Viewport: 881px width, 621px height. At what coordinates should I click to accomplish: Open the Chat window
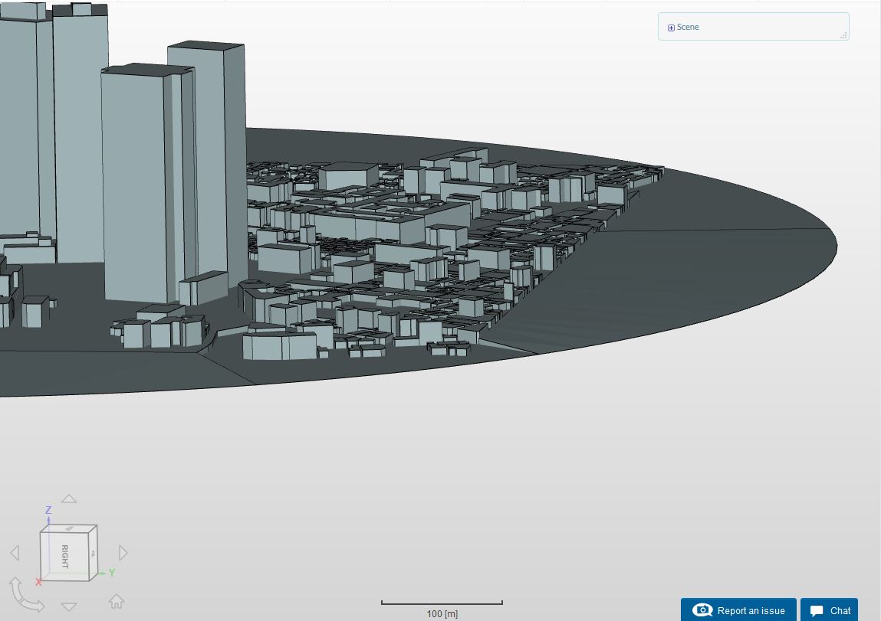(830, 610)
